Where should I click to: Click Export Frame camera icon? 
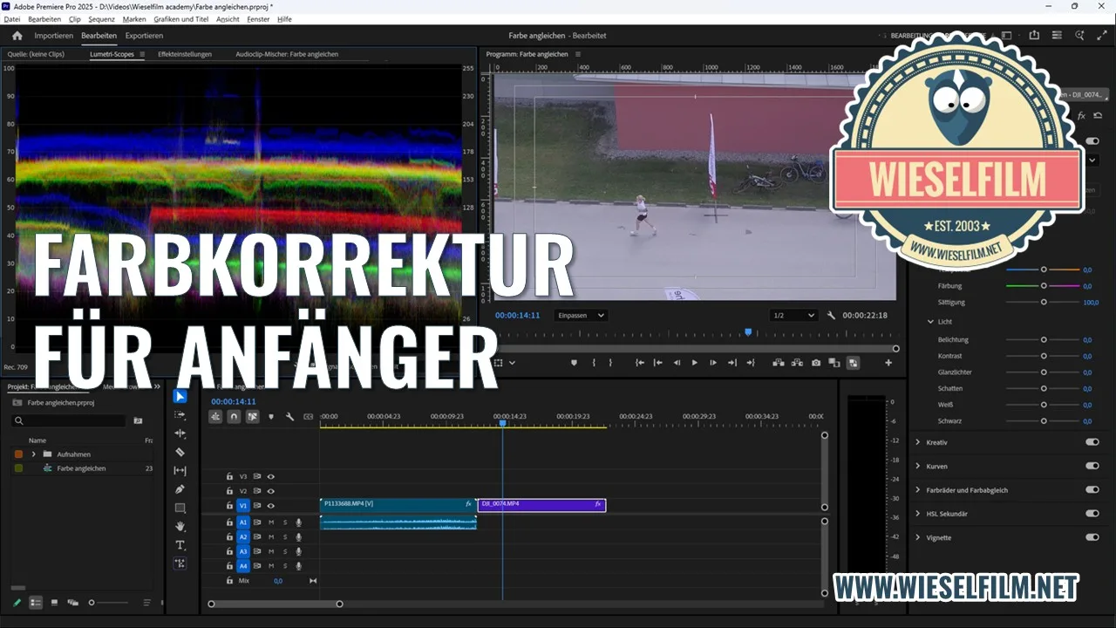point(816,363)
